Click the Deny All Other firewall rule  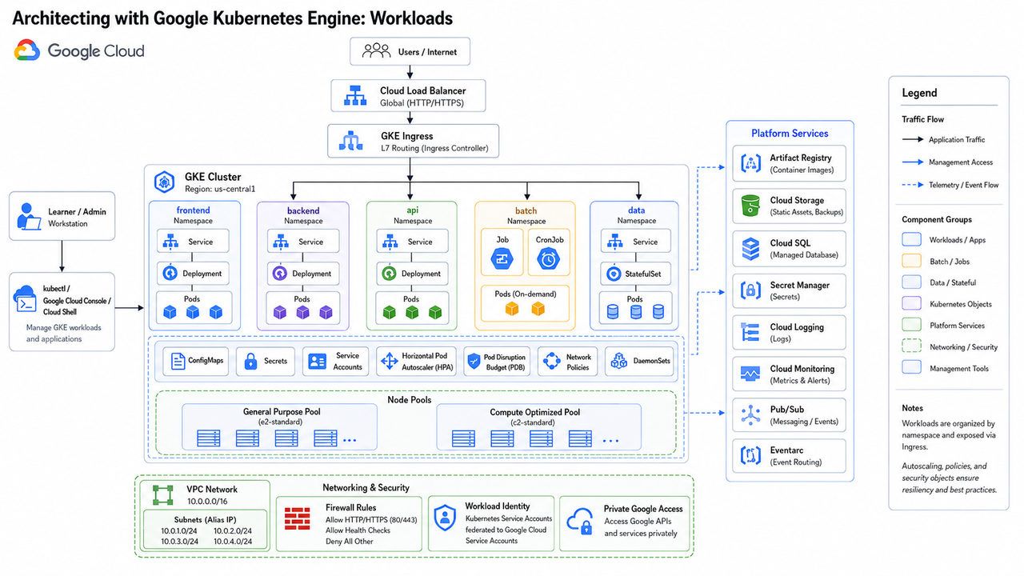(349, 542)
